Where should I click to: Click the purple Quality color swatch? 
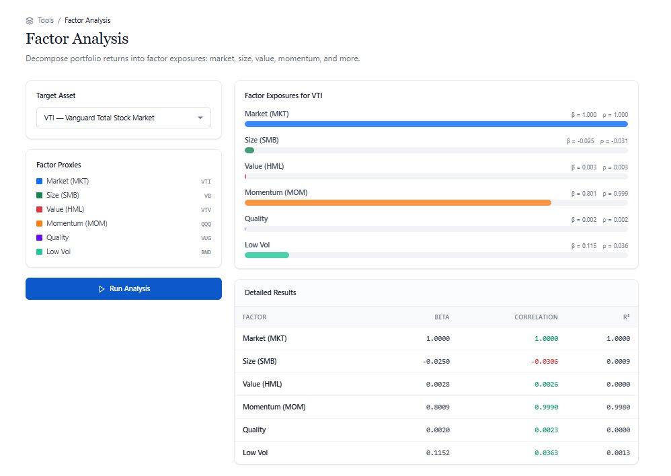(x=40, y=237)
